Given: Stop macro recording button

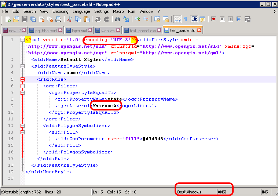Looking at the screenshot, I should tap(222, 19).
